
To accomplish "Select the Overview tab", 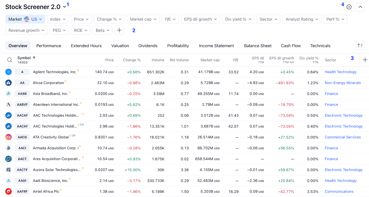I will click(x=18, y=46).
